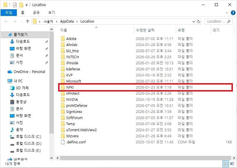This screenshot has width=237, height=168.
Task: Select the Temp folder name
Action: (71, 124)
